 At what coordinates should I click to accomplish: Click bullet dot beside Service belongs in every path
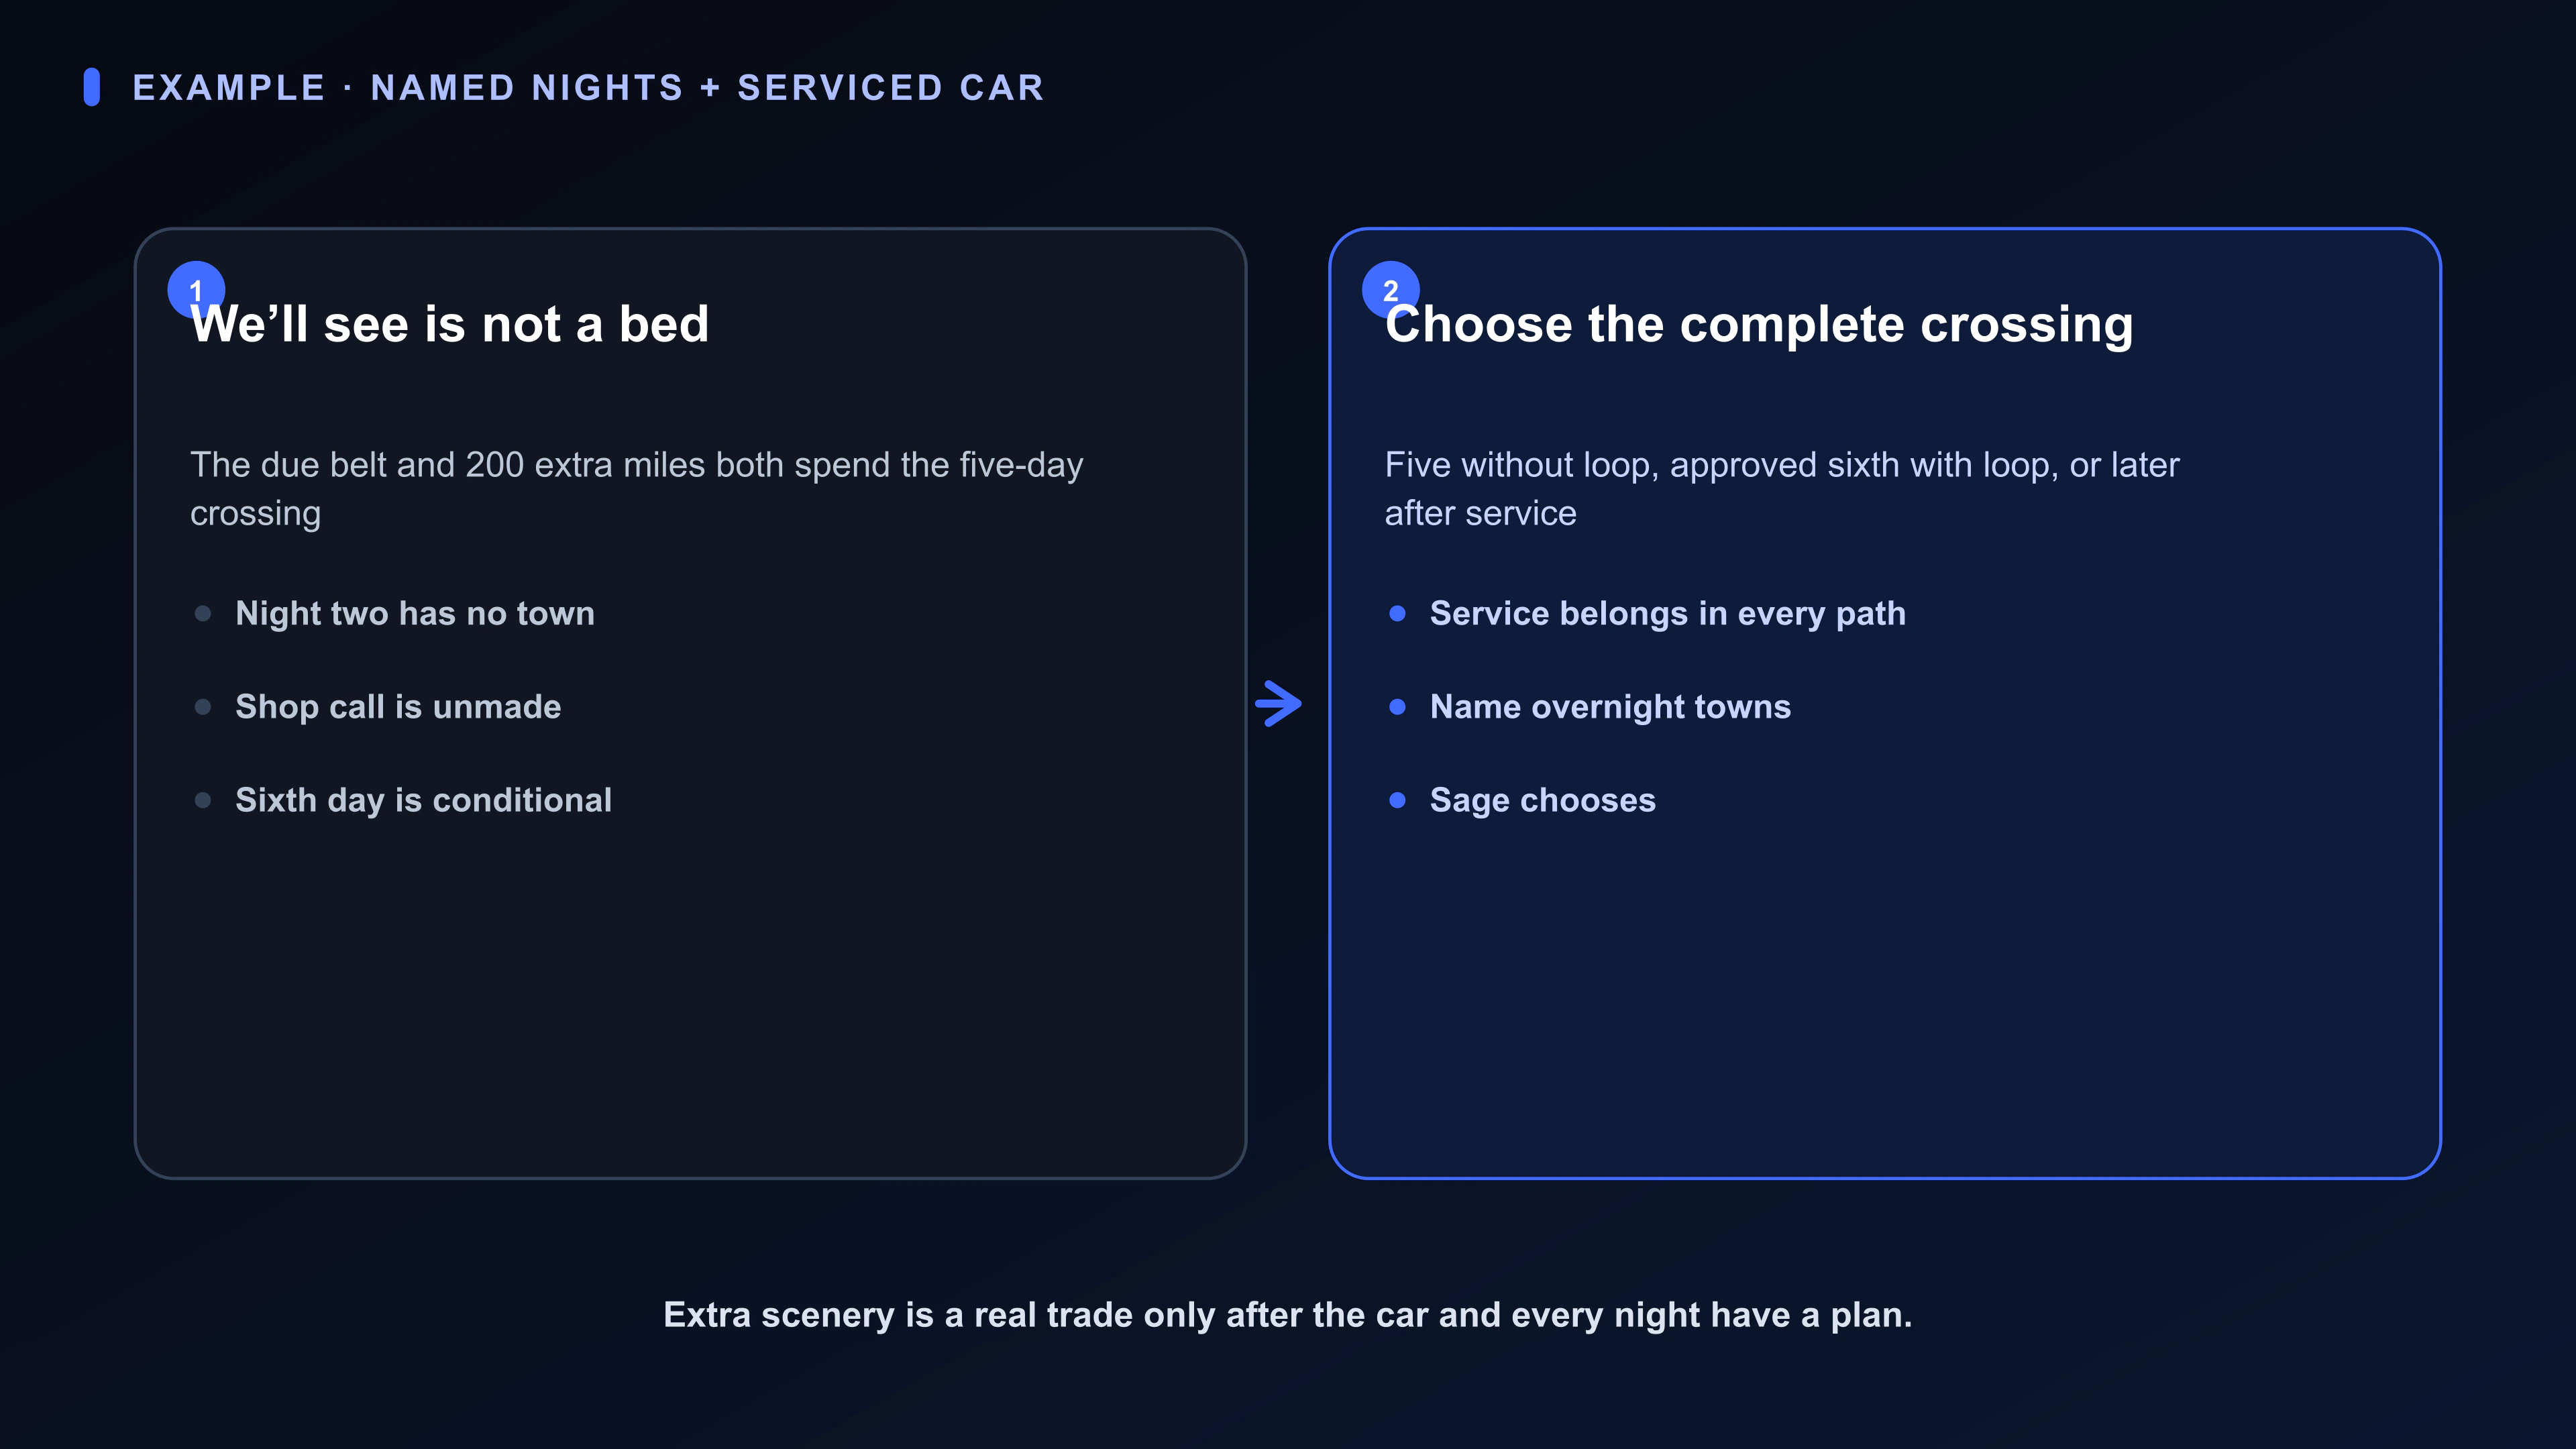[x=1398, y=613]
